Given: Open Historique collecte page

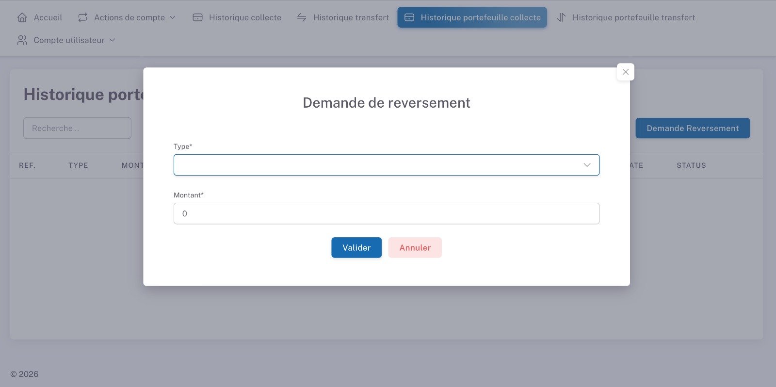Looking at the screenshot, I should tap(237, 17).
